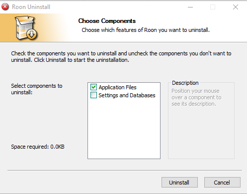Image resolution: width=247 pixels, height=194 pixels.
Task: Click the Choose which features subtitle text
Action: [x=146, y=30]
